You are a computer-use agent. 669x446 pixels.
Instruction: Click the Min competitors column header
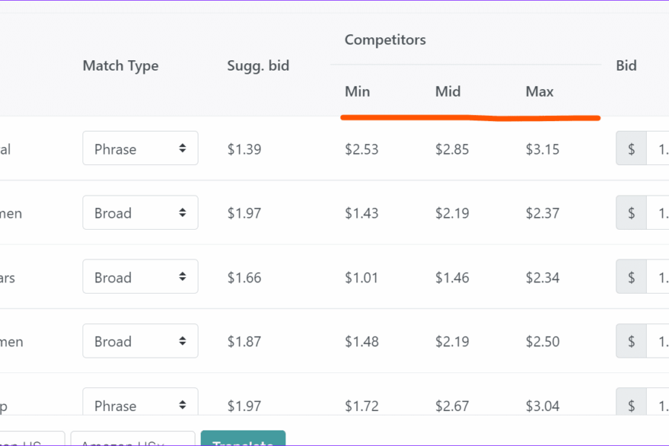pos(358,91)
